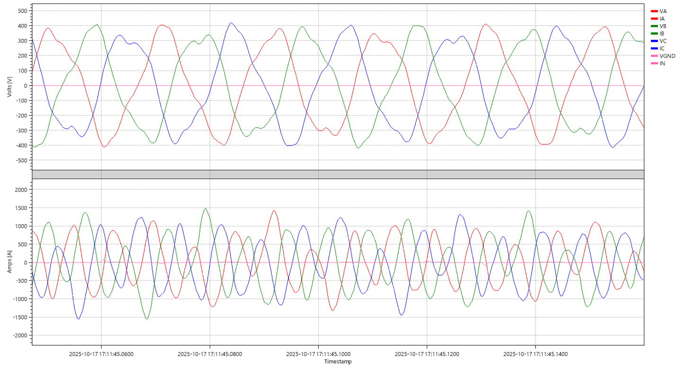Click the -1500 tick on the Amps axis
Viewport: 682px width, 370px height.
[21, 317]
